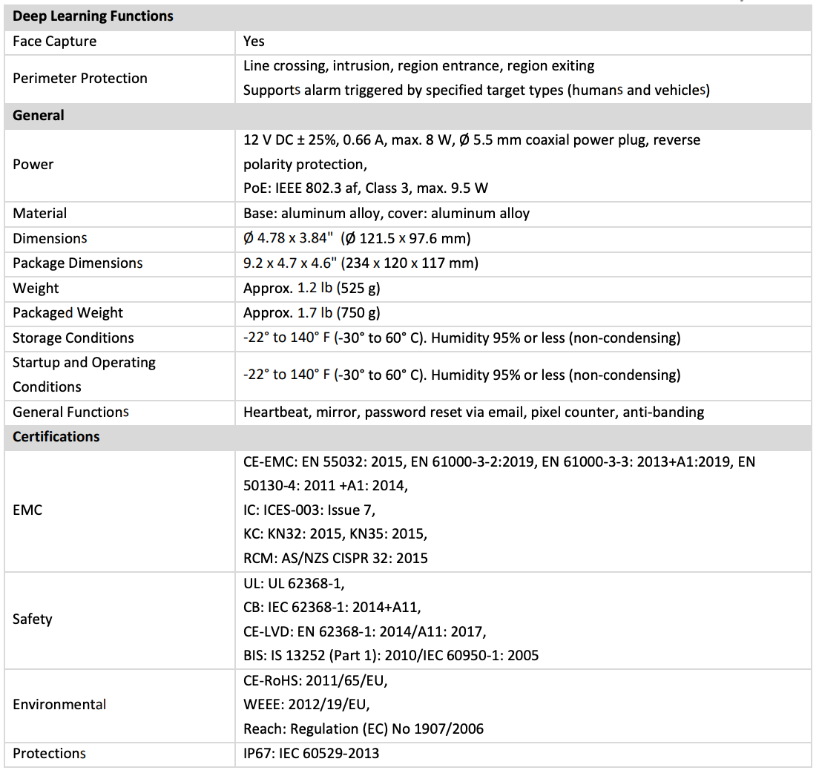Select the Environmental row label
Screen dimensions: 819x776
click(59, 705)
